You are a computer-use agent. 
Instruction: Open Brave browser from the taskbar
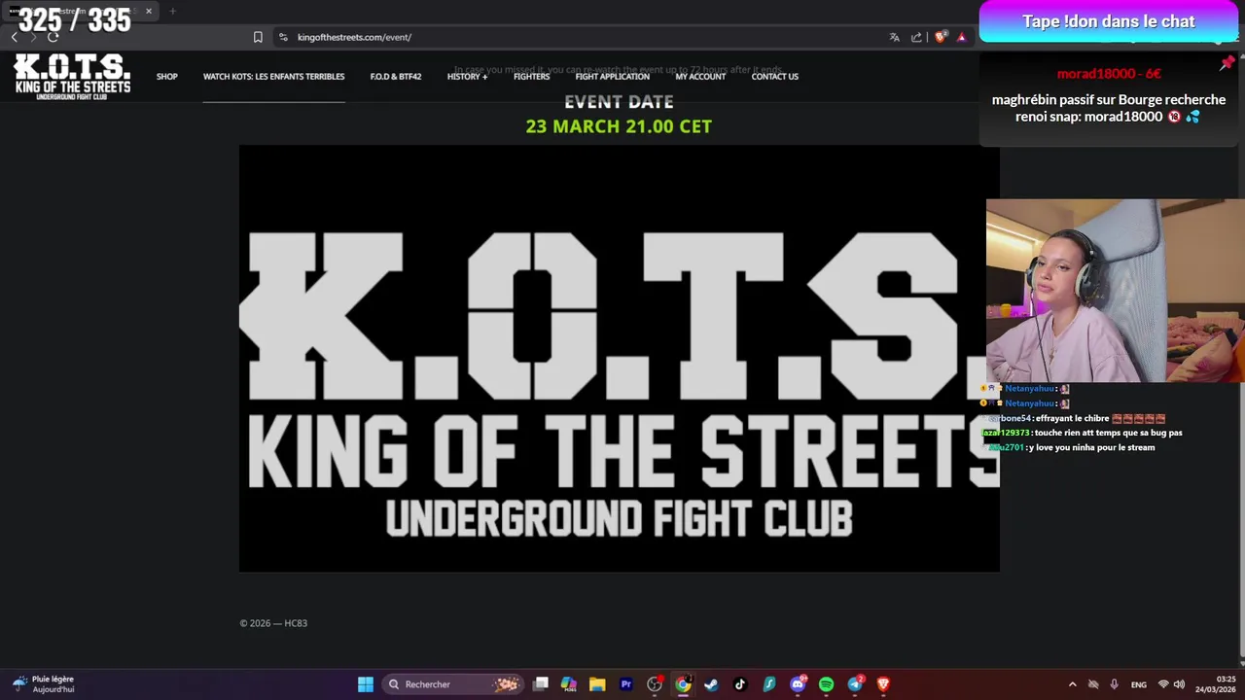[x=883, y=684]
